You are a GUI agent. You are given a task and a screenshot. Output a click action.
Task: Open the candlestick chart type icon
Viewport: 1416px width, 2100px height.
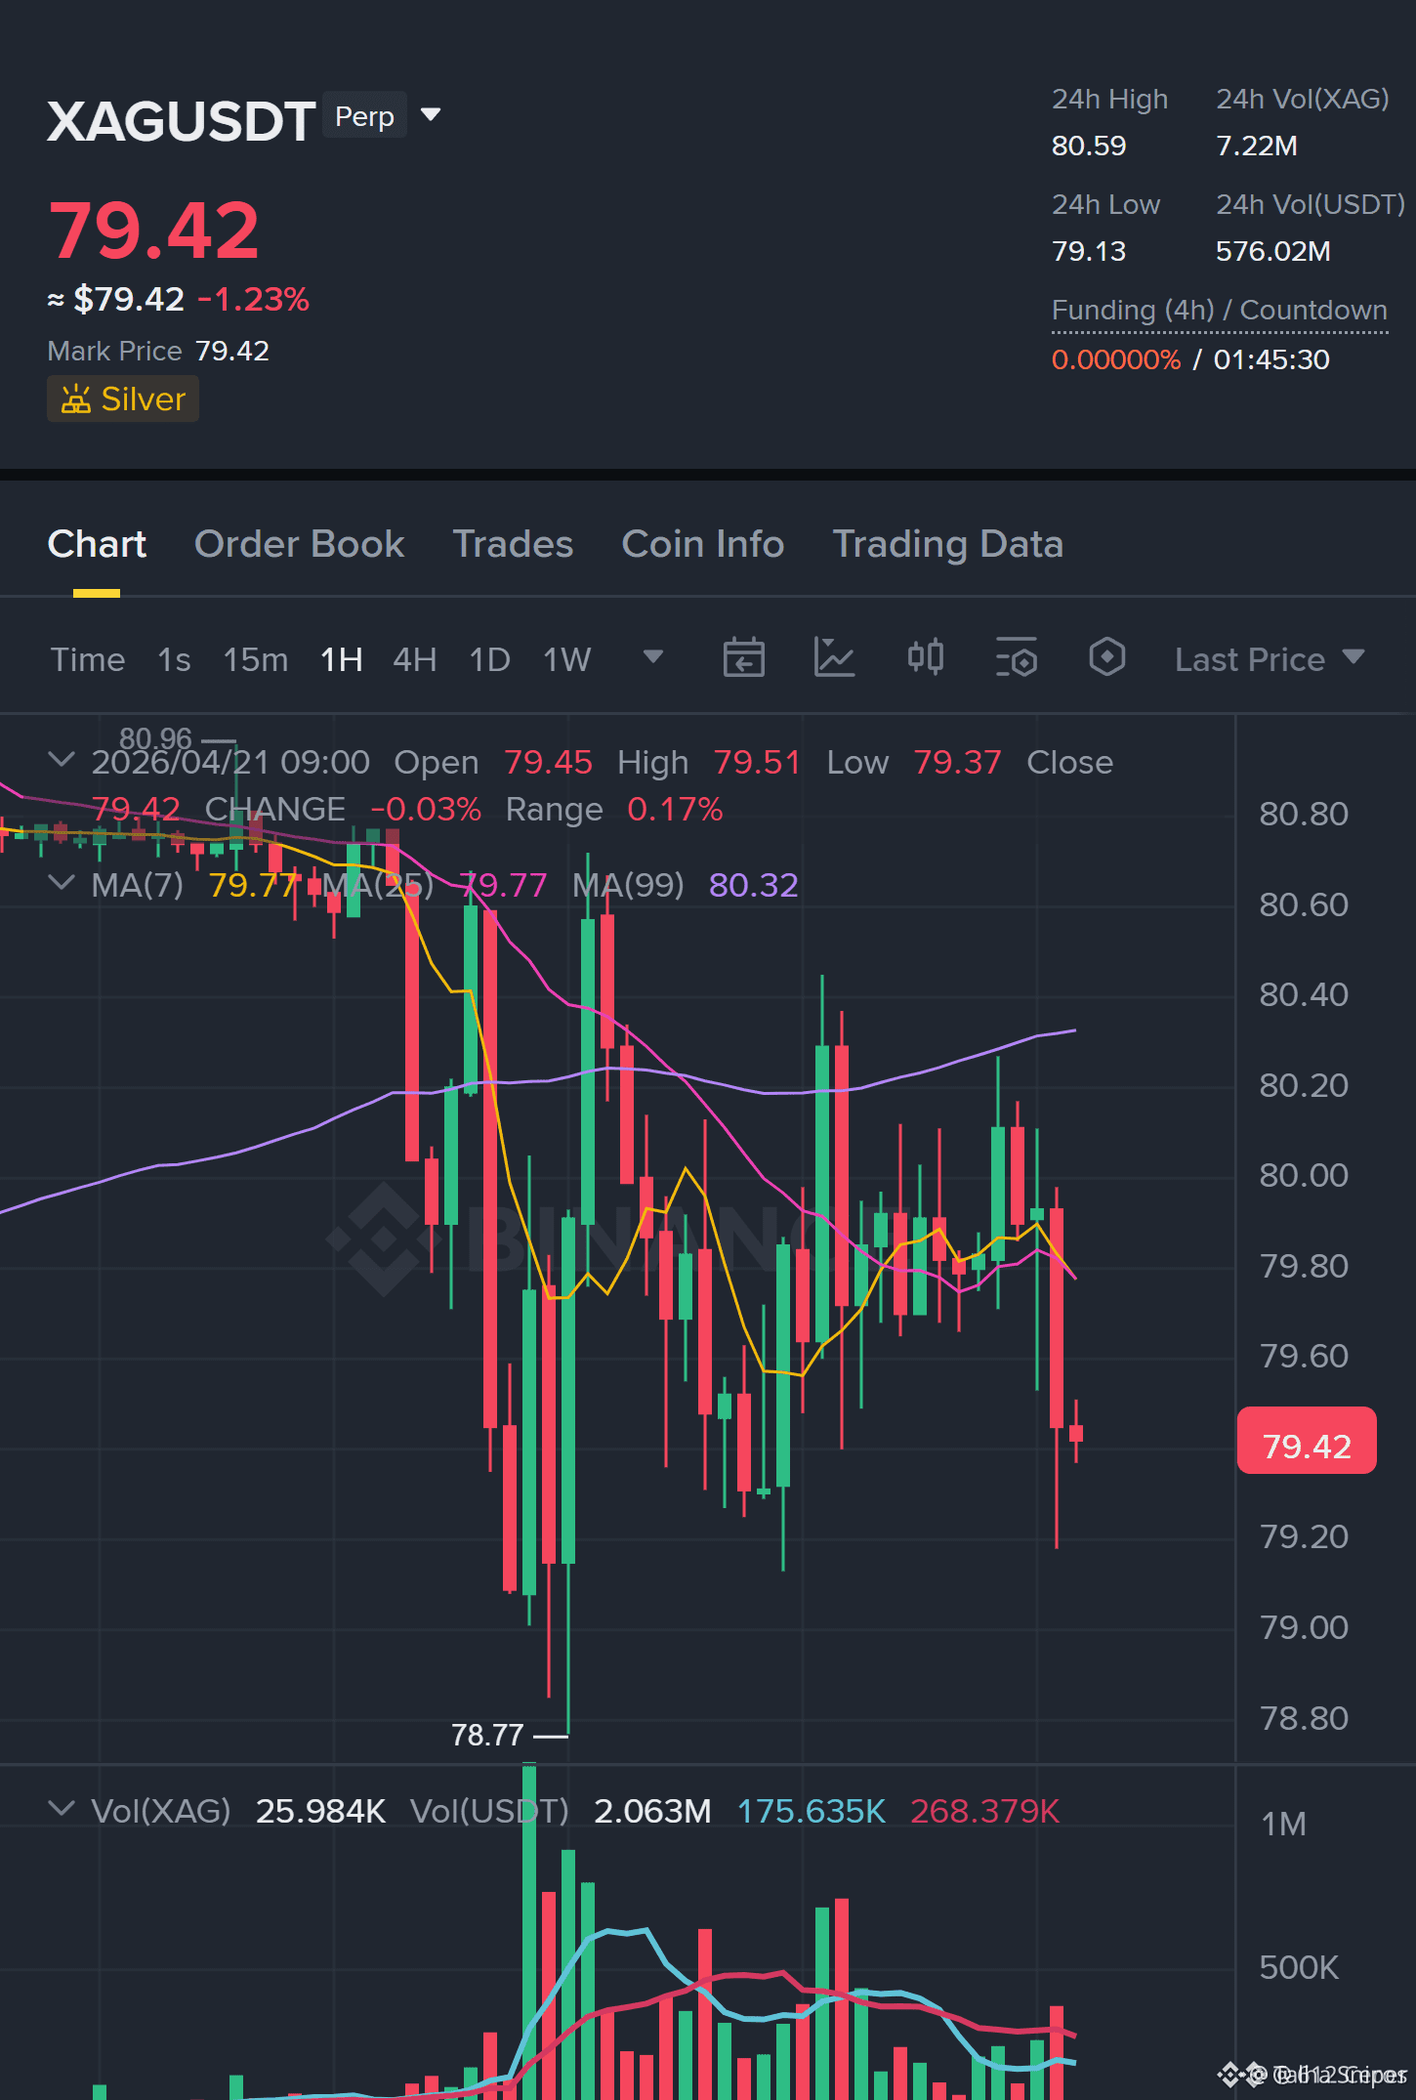click(926, 657)
